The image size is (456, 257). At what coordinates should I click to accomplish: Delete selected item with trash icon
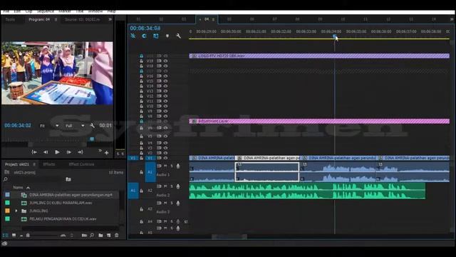pyautogui.click(x=117, y=235)
